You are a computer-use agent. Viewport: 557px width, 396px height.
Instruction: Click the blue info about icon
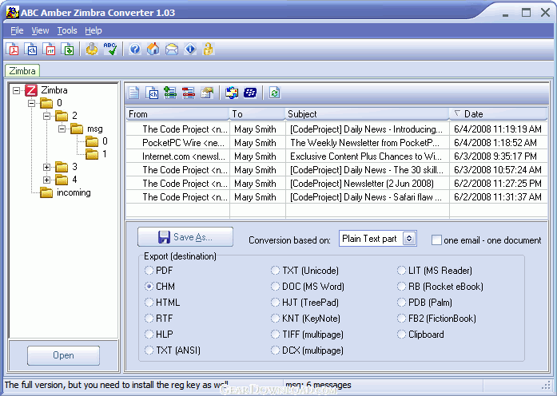190,49
